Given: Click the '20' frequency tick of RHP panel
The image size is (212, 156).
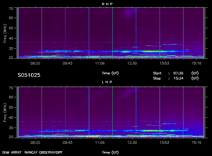Looking at the screenshot, I should click(11, 58).
